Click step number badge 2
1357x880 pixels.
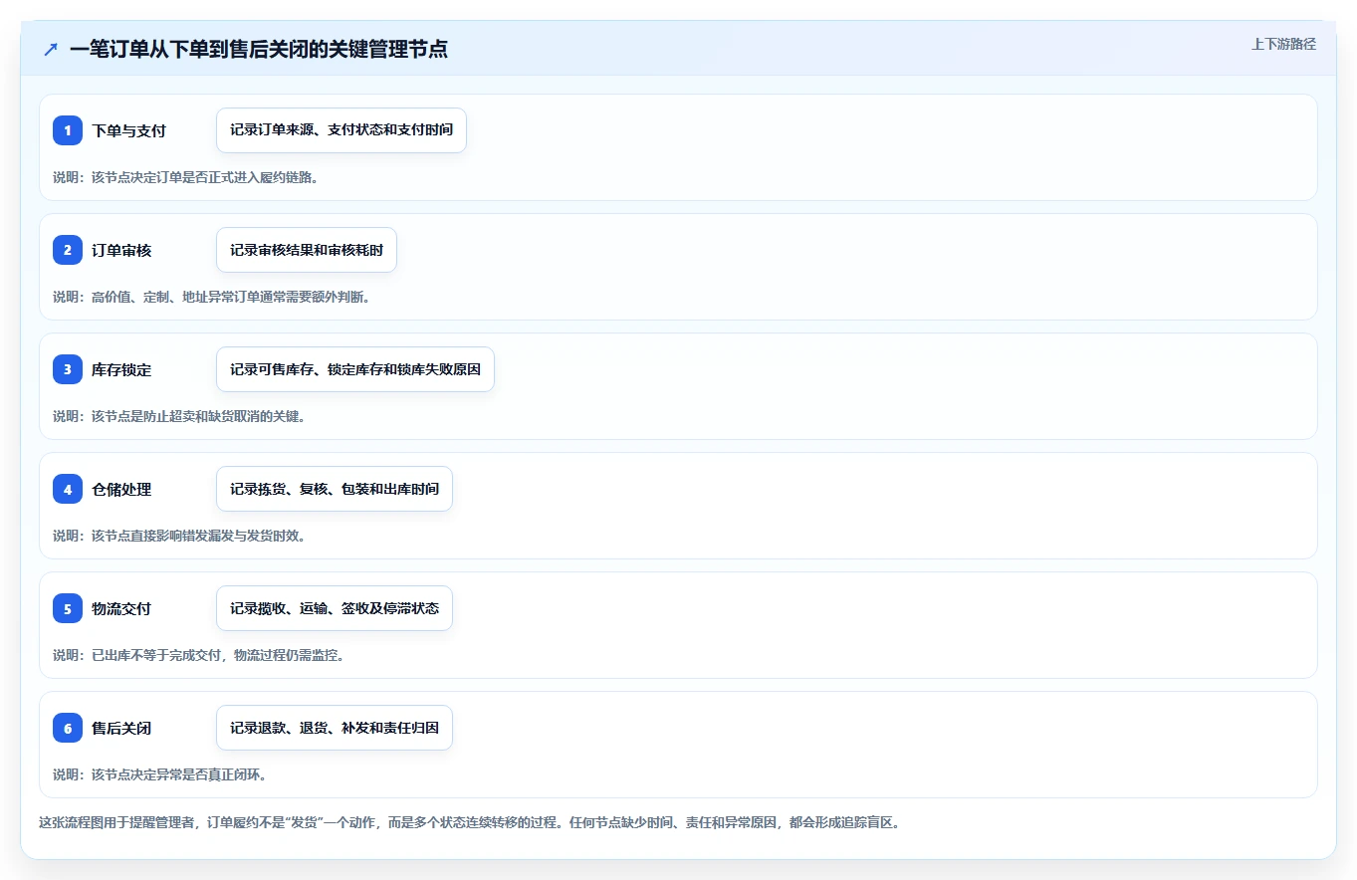[68, 250]
